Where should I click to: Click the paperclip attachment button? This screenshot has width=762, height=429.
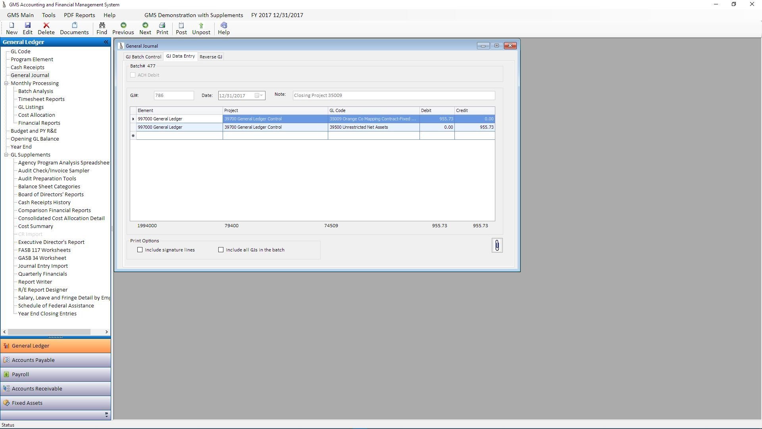click(x=497, y=245)
